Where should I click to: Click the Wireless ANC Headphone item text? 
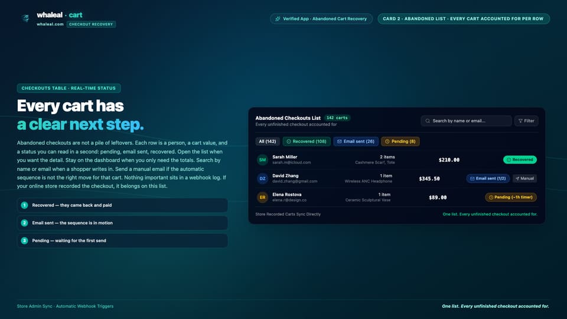tap(368, 181)
